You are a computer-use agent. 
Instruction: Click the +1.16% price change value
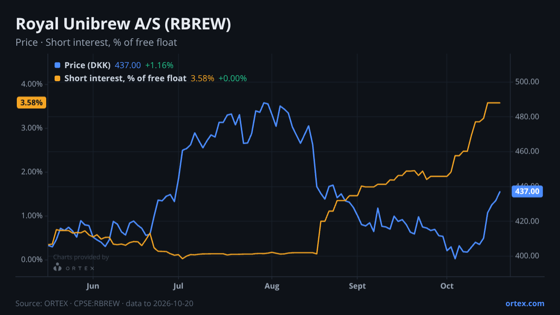(159, 65)
